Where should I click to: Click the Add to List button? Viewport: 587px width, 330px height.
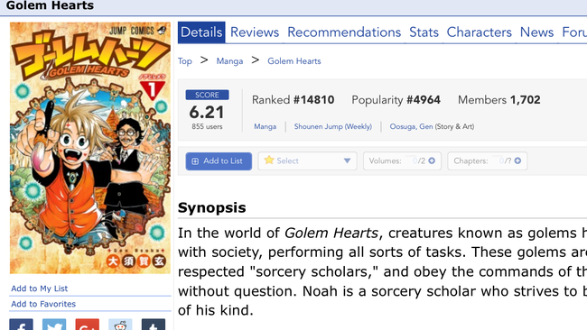[x=219, y=161]
